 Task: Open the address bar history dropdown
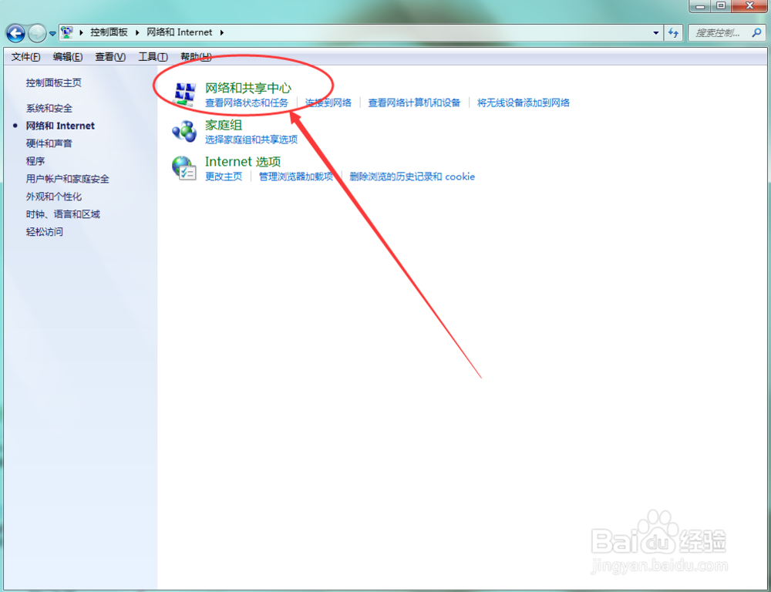655,33
